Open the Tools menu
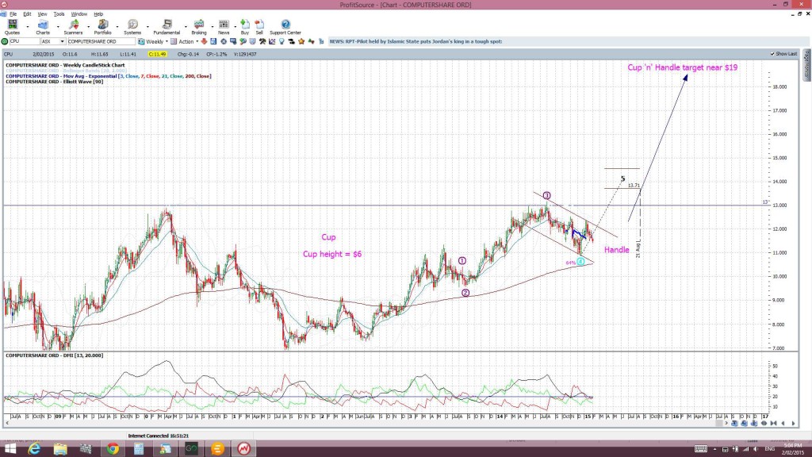The height and width of the screenshot is (457, 812). [x=59, y=14]
